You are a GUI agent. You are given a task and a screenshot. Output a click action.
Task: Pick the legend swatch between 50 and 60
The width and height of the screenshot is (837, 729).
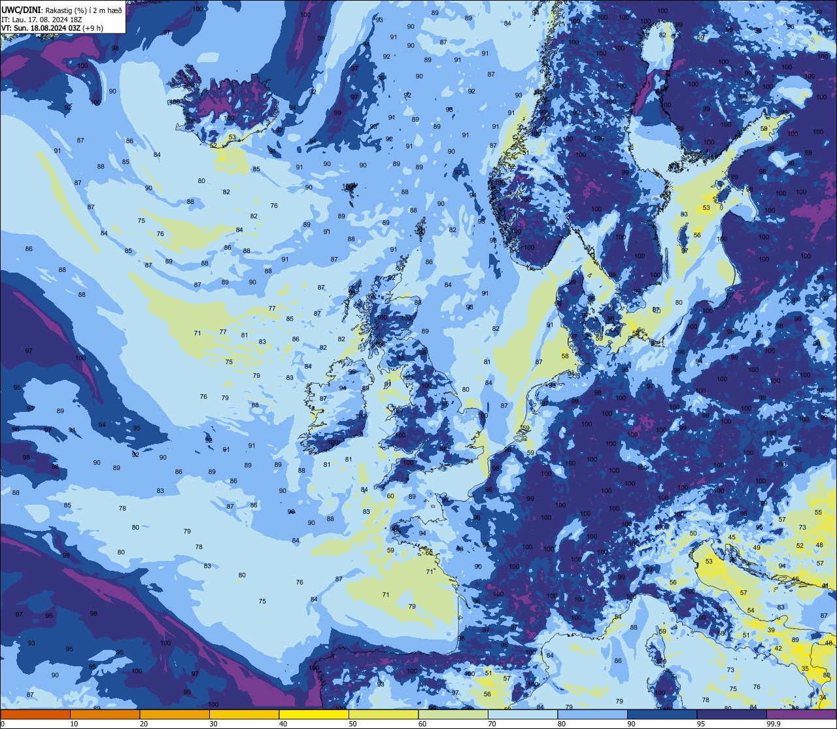point(384,714)
